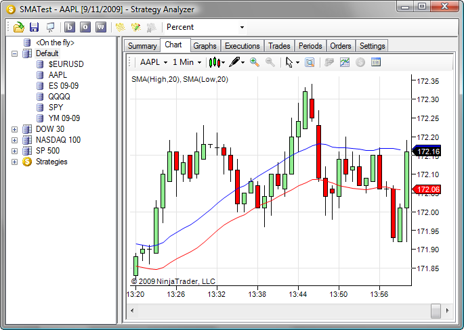Click the gold coin icon beside Strategies
Image resolution: width=464 pixels, height=330 pixels.
[x=27, y=162]
